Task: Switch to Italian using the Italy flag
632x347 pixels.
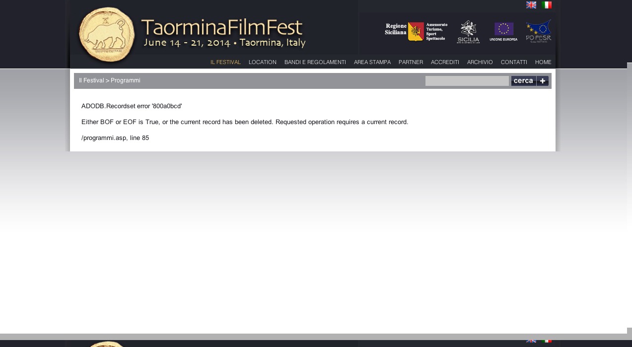Action: pos(546,5)
